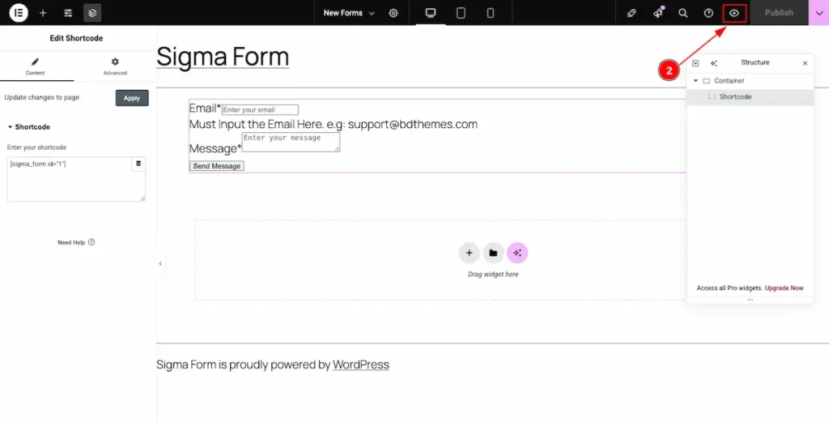The image size is (829, 422).
Task: Preview changes with the eye icon
Action: [x=734, y=13]
